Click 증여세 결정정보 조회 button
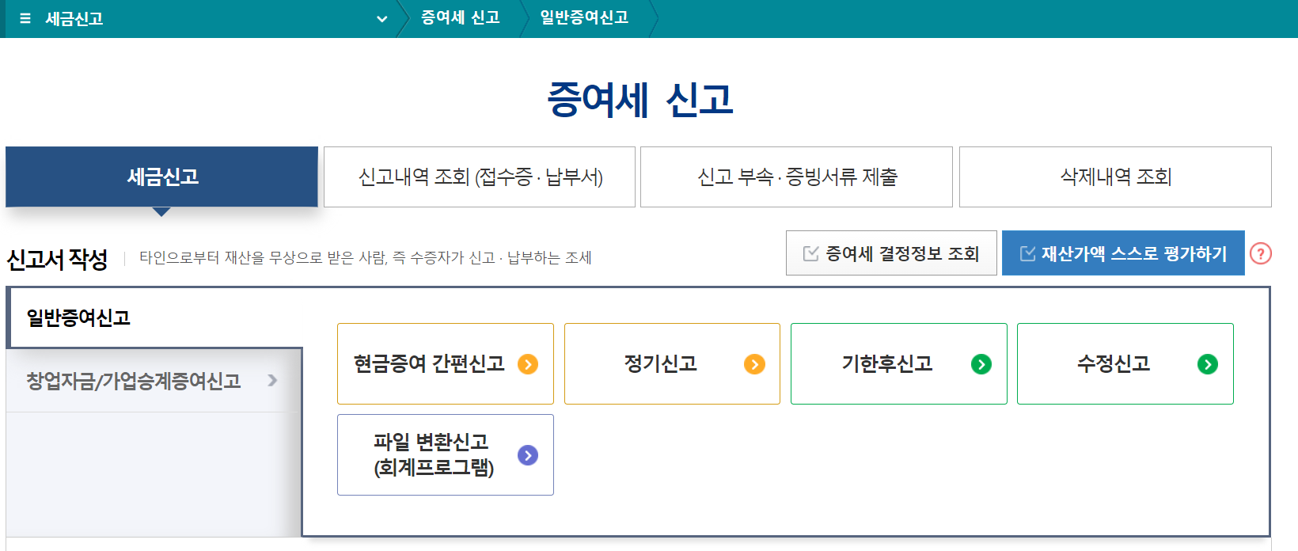Image resolution: width=1298 pixels, height=551 pixels. (891, 253)
